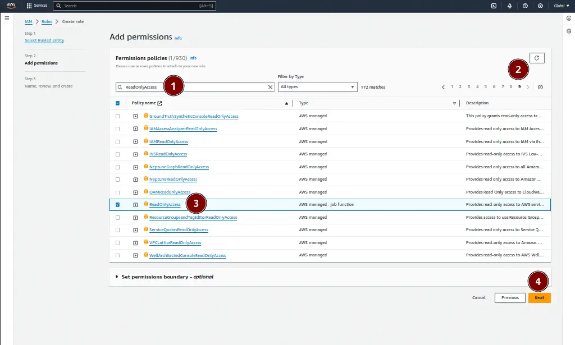Go to the previous page of results
The height and width of the screenshot is (345, 575).
[443, 87]
